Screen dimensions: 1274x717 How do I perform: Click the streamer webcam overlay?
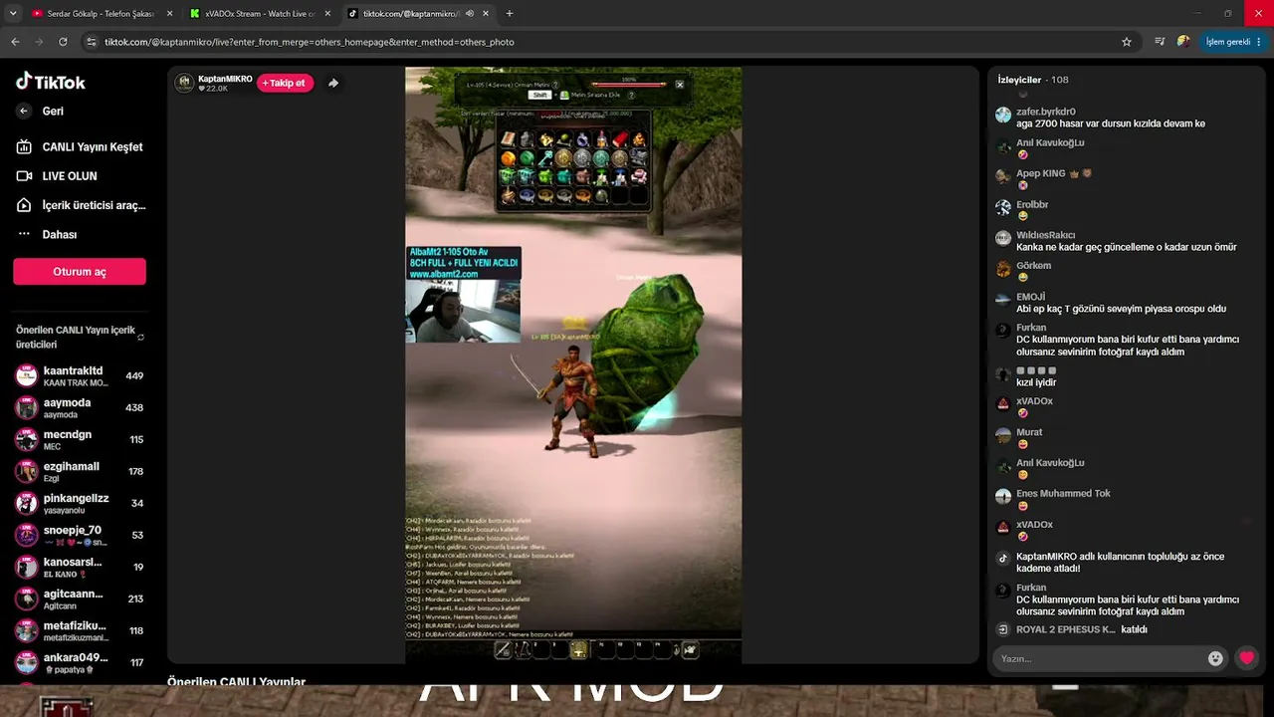pos(463,312)
